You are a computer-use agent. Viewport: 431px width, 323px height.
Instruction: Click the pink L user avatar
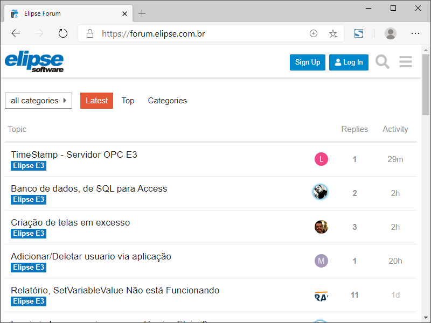tap(321, 159)
